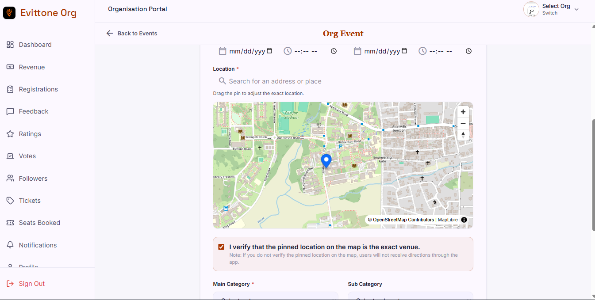
Task: Click the Paa Joe Stadium map label
Action: coord(292,115)
